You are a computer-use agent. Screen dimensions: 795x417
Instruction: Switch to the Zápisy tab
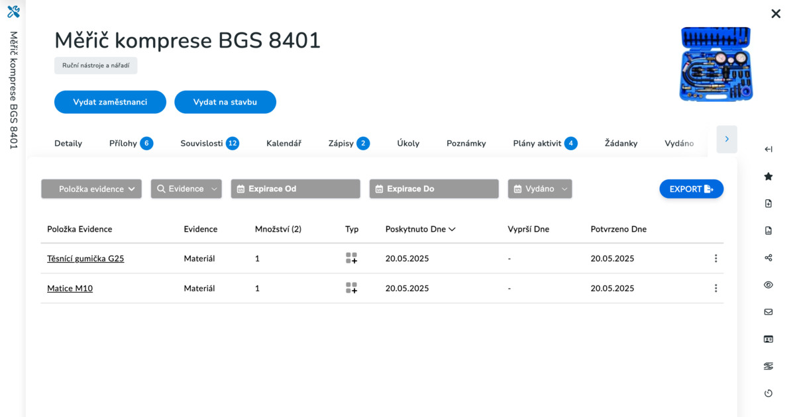349,143
